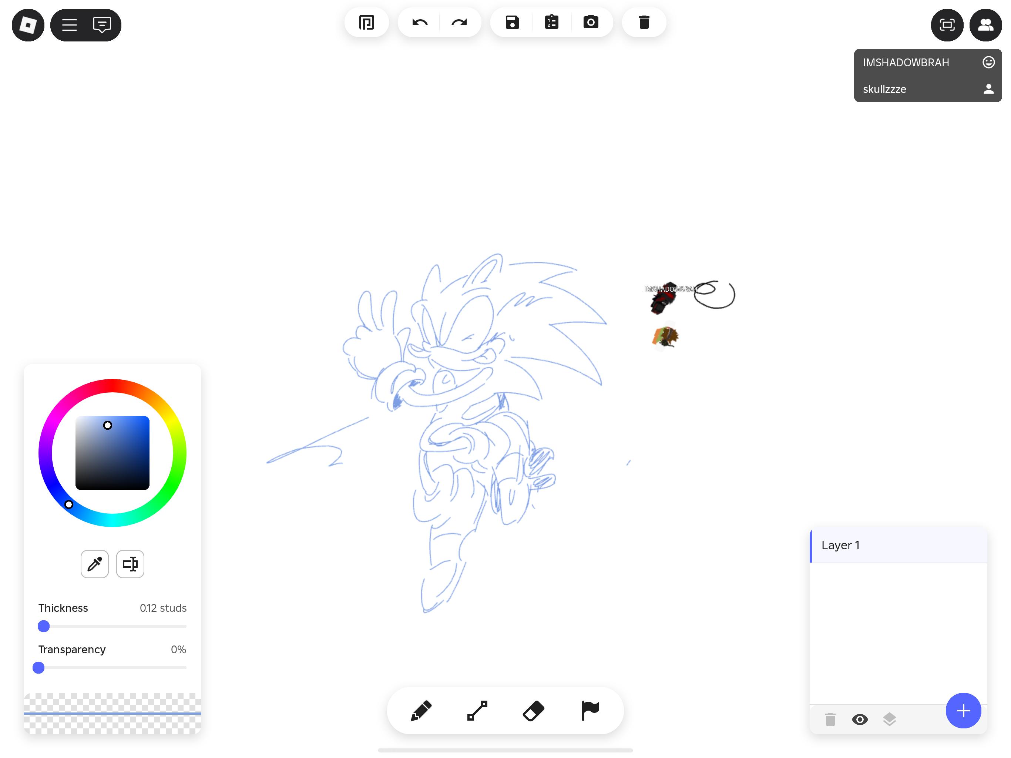Select the Flag tool
This screenshot has width=1011, height=758.
[x=590, y=711]
